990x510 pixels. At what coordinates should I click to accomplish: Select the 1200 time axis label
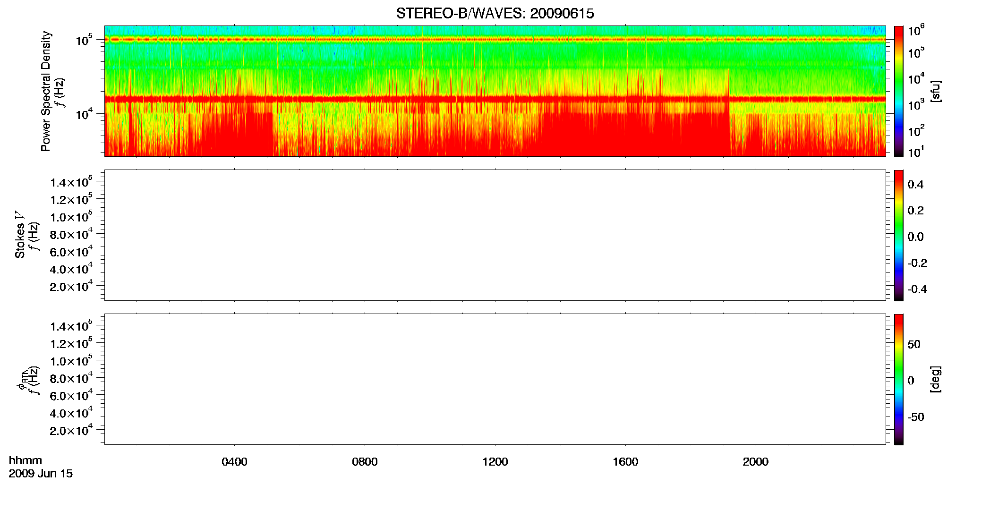pyautogui.click(x=495, y=462)
